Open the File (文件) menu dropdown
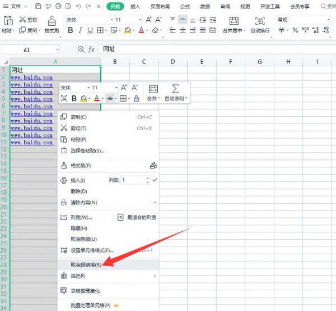The image size is (336, 311). [15, 6]
